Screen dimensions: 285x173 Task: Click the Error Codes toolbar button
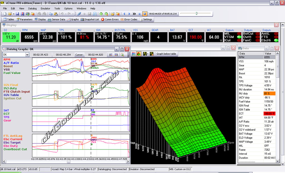129,19
